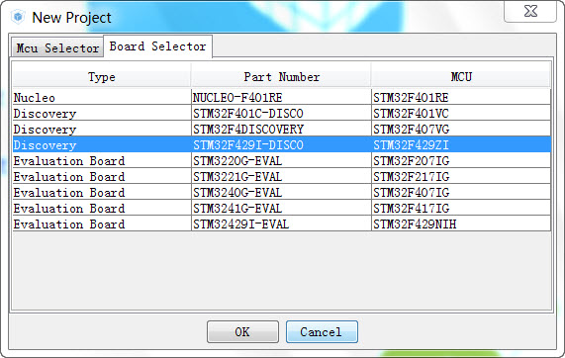Select the Board Selector tab
Viewport: 565px width, 358px height.
pos(158,46)
